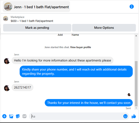Open the GIF picker

[x=24, y=116]
